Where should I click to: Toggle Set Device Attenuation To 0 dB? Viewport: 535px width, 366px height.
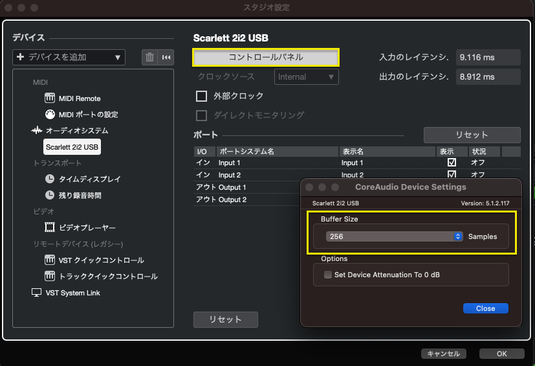[327, 275]
